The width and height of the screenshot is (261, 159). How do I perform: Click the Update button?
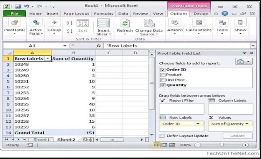click(238, 136)
